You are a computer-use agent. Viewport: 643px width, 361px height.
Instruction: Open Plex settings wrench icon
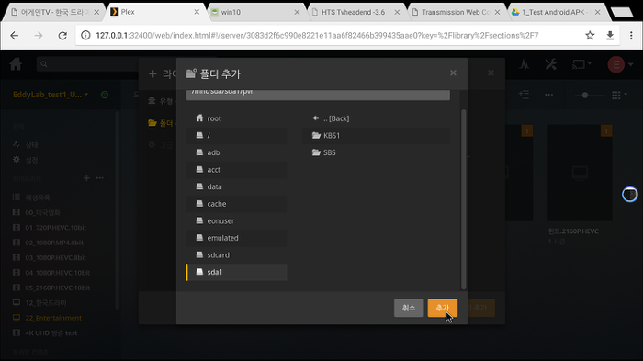551,64
